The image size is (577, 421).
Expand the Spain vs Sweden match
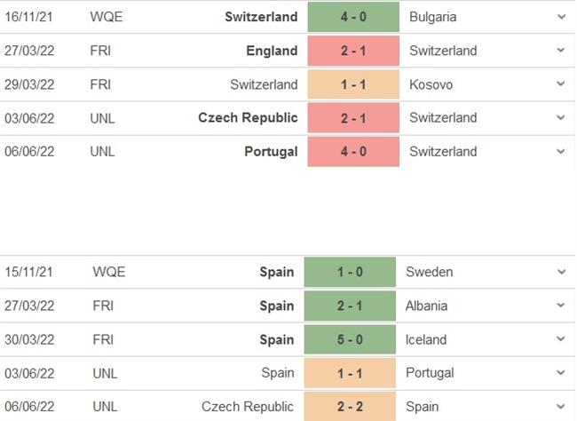(x=560, y=272)
